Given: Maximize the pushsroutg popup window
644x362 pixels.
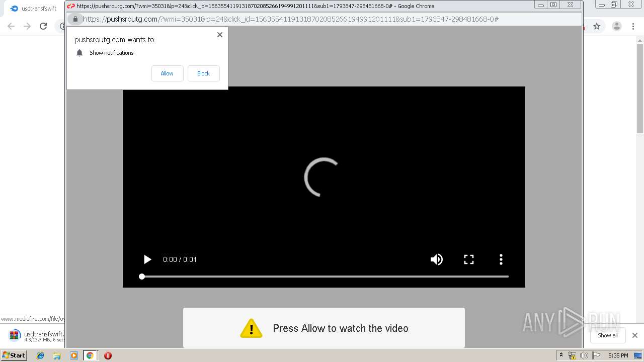Looking at the screenshot, I should click(553, 5).
